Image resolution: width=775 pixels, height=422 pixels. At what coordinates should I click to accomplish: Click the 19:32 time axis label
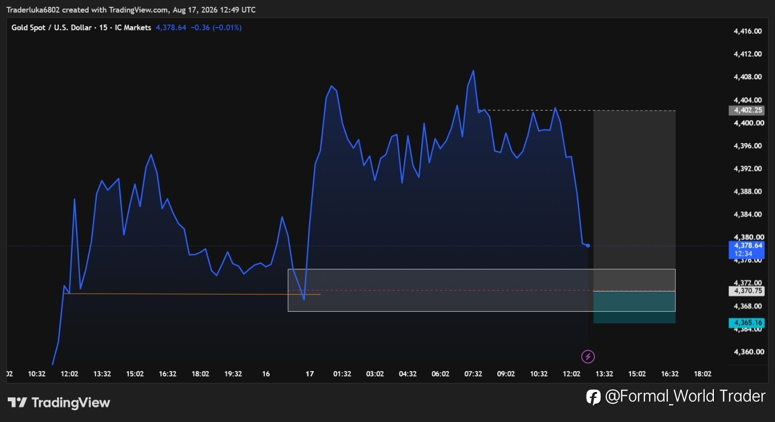233,374
